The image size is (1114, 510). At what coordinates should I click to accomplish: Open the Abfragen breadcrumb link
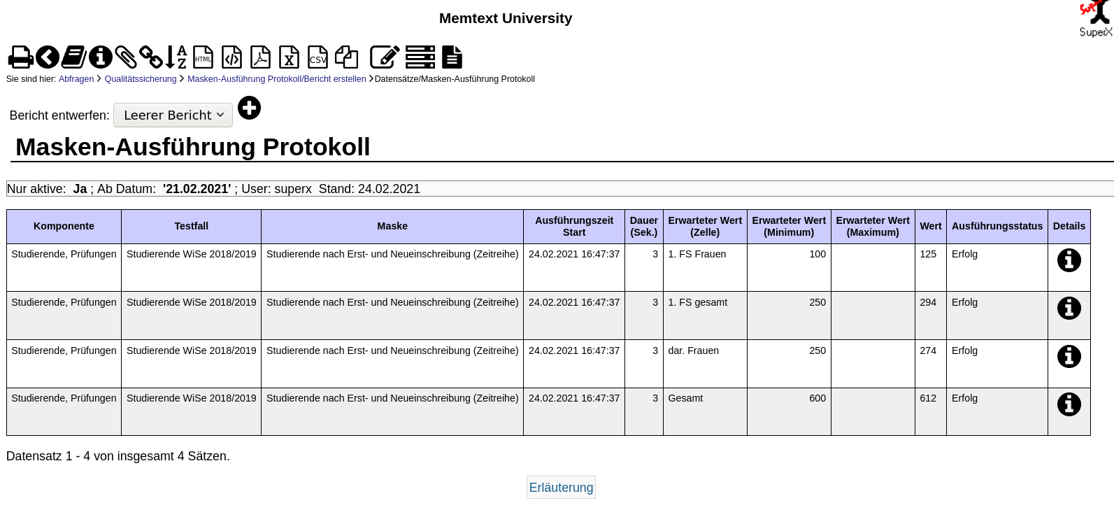pyautogui.click(x=76, y=79)
